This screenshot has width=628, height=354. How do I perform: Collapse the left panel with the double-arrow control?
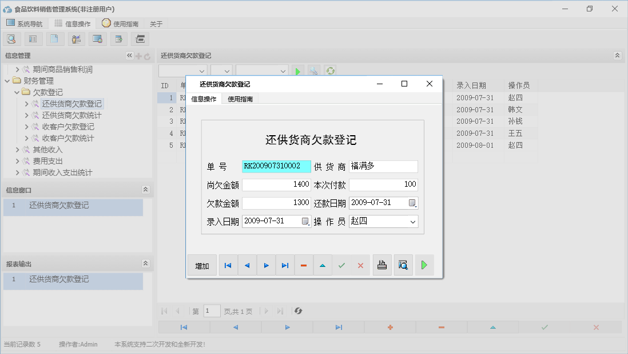(x=129, y=56)
